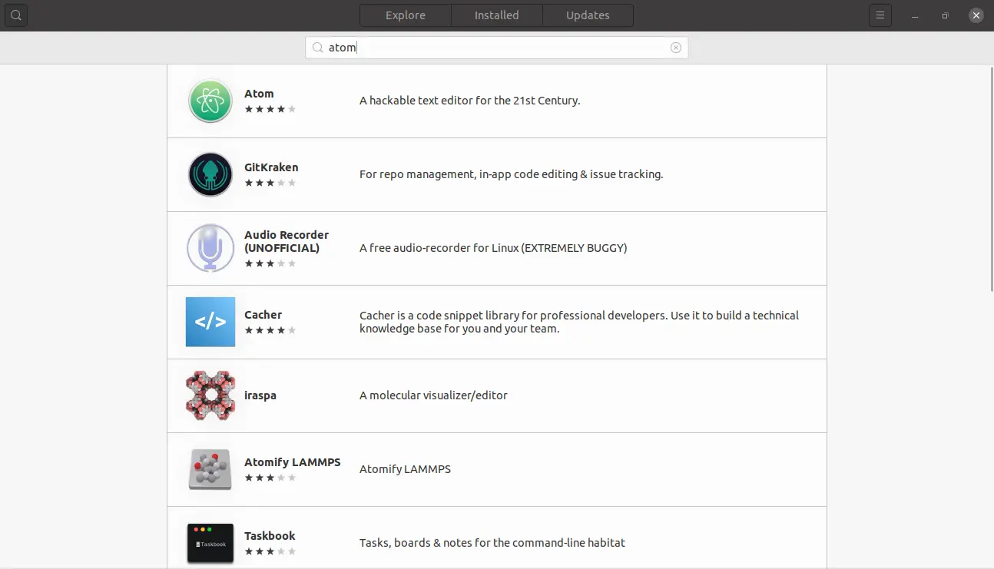
Task: Click GitKraken's star rating
Action: pos(270,183)
